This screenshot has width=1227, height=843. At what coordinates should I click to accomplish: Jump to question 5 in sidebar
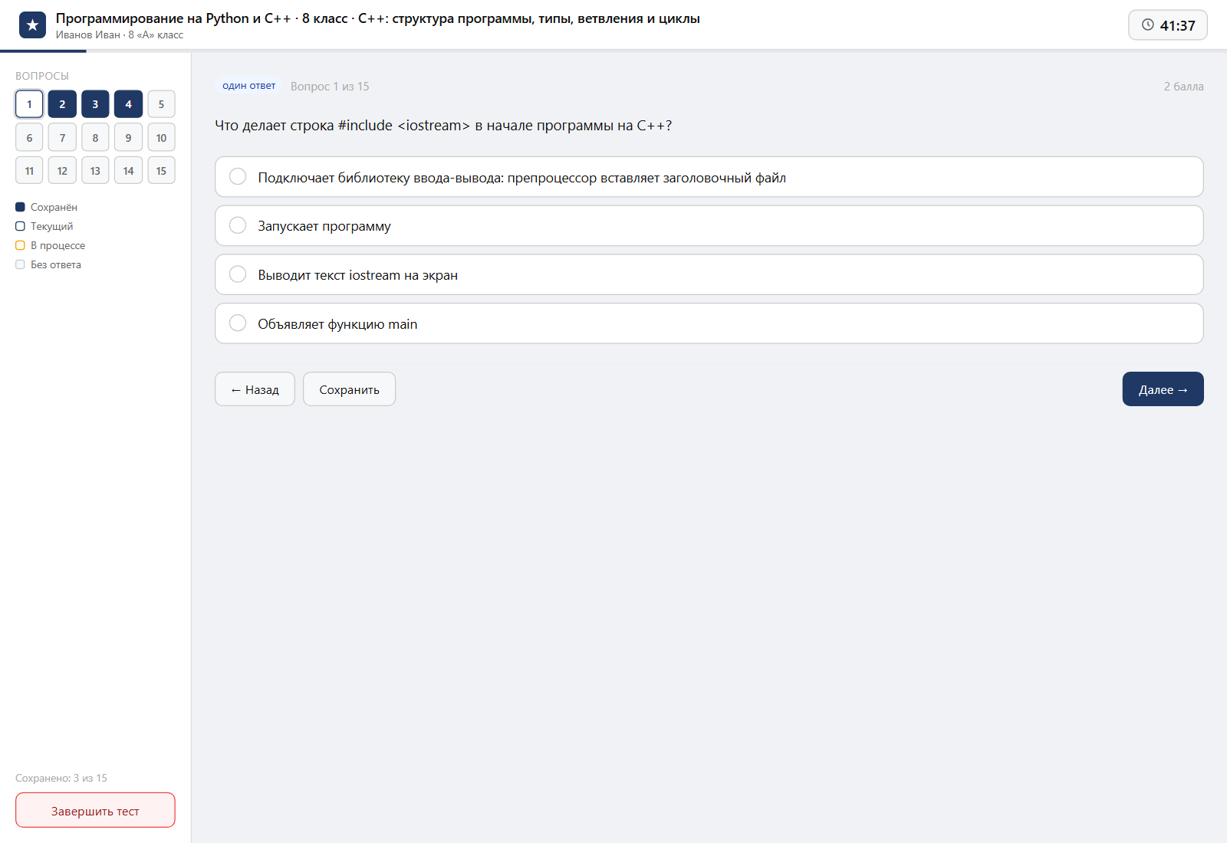(x=161, y=104)
